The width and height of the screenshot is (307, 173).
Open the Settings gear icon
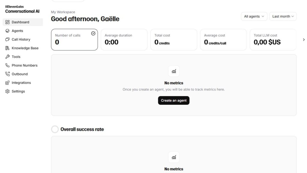7,91
